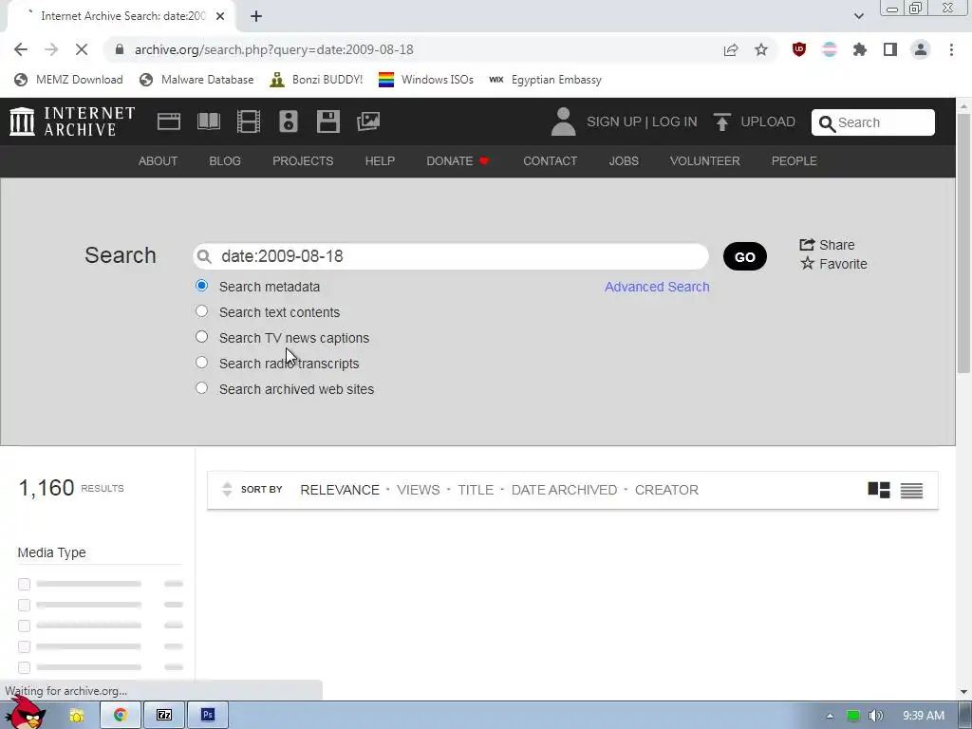Viewport: 972px width, 729px height.
Task: Launch 7-Zip from the taskbar
Action: click(x=164, y=715)
